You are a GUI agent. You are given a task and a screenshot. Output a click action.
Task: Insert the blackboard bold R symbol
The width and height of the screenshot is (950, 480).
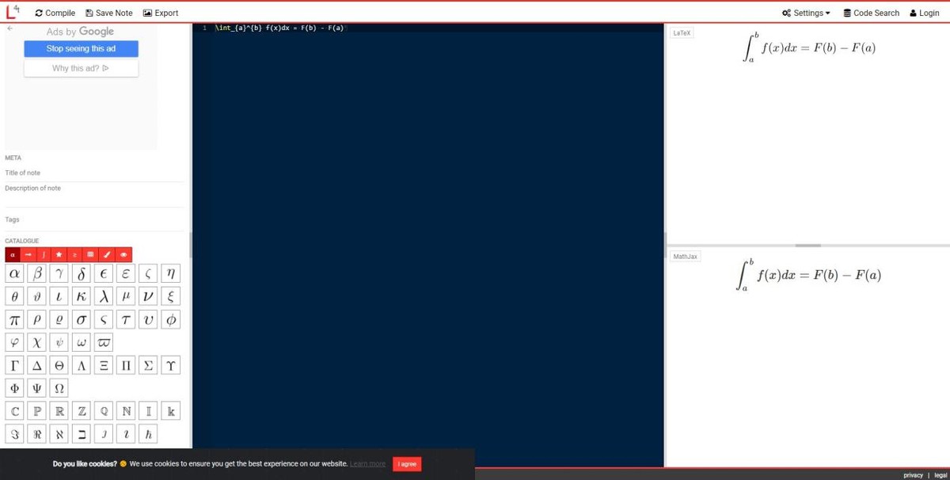coord(59,412)
